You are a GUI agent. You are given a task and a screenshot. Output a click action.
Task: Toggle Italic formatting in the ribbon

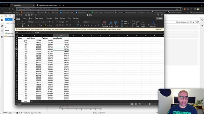pos(31,25)
